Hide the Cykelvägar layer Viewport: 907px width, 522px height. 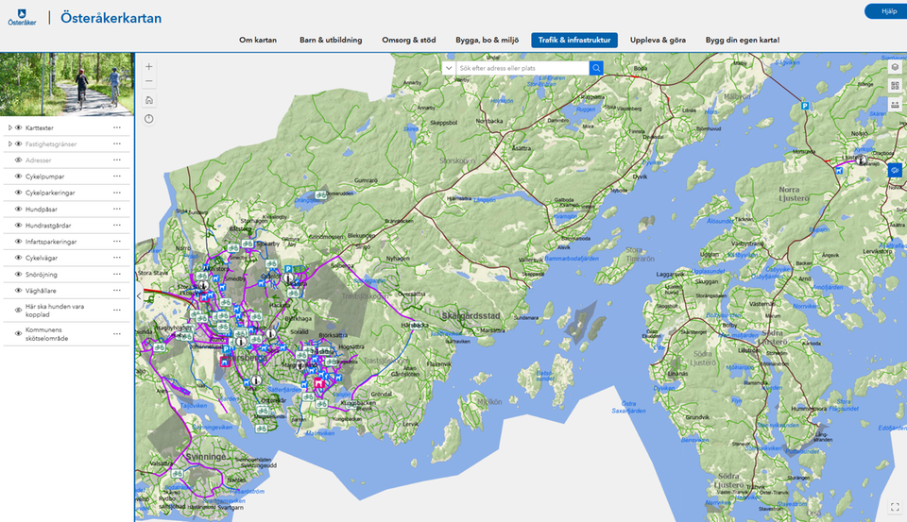18,258
